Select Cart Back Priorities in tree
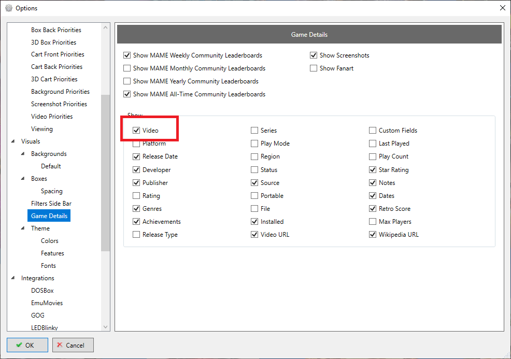This screenshot has height=359, width=511. coord(56,67)
